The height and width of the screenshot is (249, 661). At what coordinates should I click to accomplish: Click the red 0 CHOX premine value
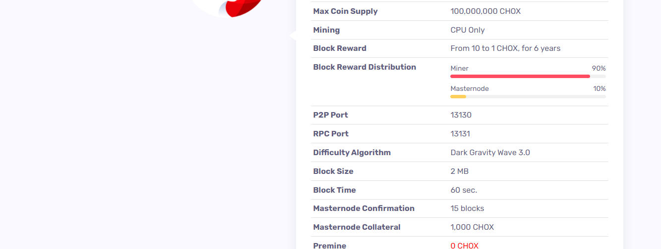coord(464,246)
